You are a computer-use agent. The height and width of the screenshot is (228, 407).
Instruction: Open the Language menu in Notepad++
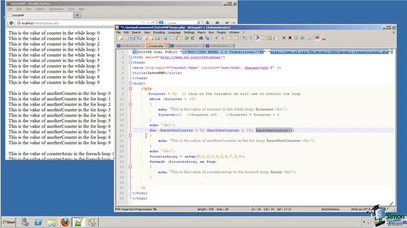[x=174, y=32]
